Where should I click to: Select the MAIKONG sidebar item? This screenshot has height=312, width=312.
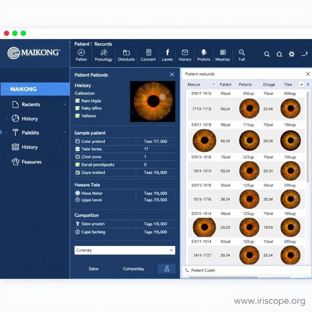click(x=35, y=89)
